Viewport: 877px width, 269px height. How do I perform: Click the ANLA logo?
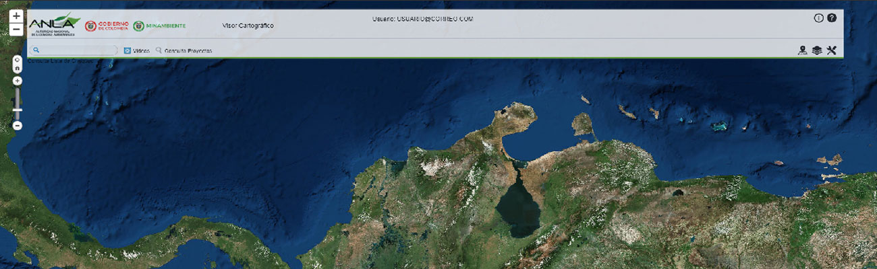[x=53, y=26]
